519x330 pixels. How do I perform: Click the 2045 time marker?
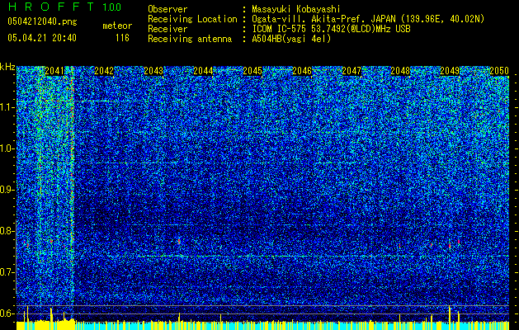pos(252,71)
